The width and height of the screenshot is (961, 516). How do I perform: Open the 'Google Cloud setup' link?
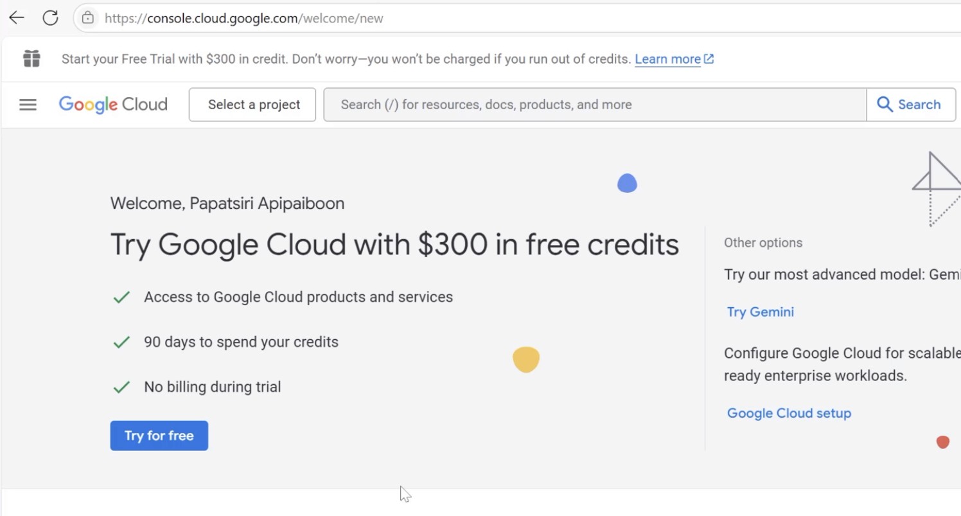pyautogui.click(x=789, y=413)
